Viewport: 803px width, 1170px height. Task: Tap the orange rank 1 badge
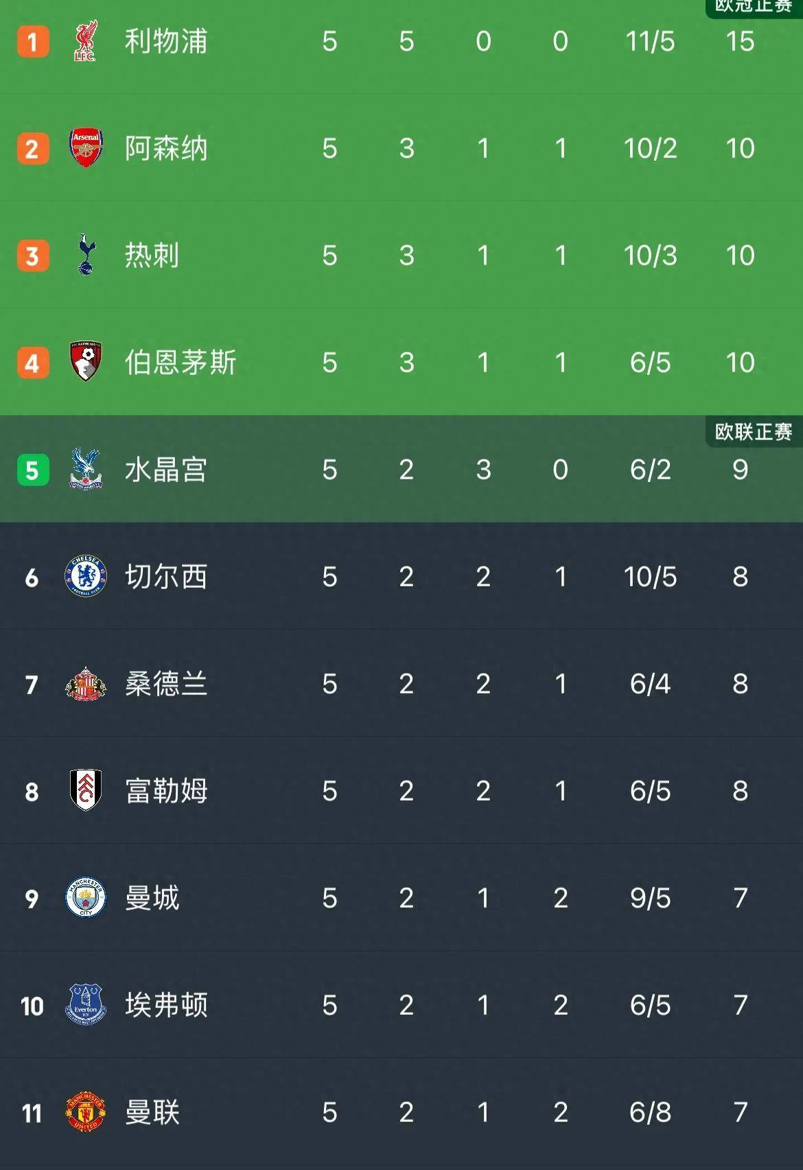(x=32, y=42)
